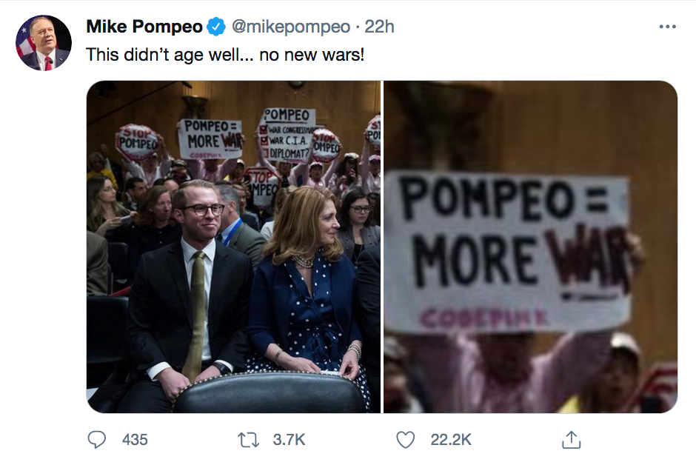The height and width of the screenshot is (465, 696).
Task: Open the three-dot more options menu
Action: point(668,27)
